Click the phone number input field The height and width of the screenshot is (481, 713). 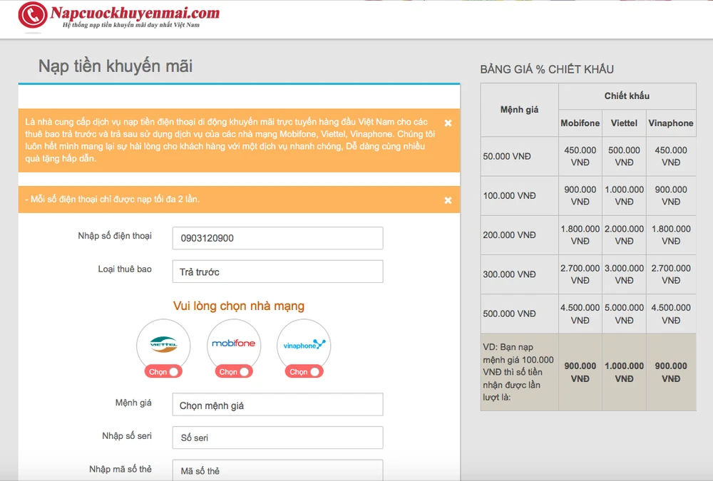(277, 238)
